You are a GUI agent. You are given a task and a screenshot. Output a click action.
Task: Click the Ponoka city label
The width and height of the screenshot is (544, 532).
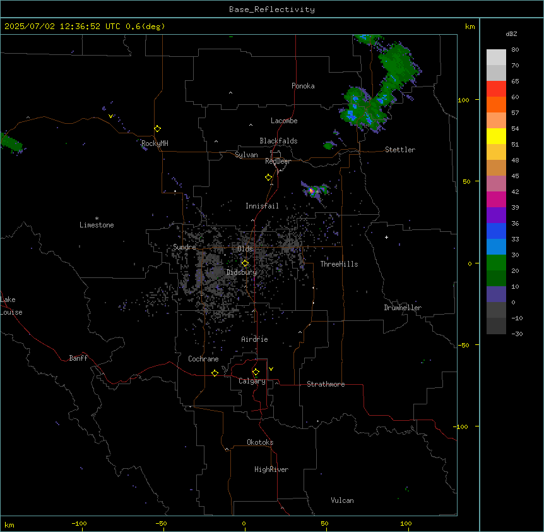tap(303, 86)
